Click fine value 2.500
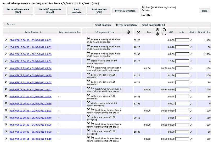Image resolution: width=214 pixels, height=142 pixels. pos(207,54)
